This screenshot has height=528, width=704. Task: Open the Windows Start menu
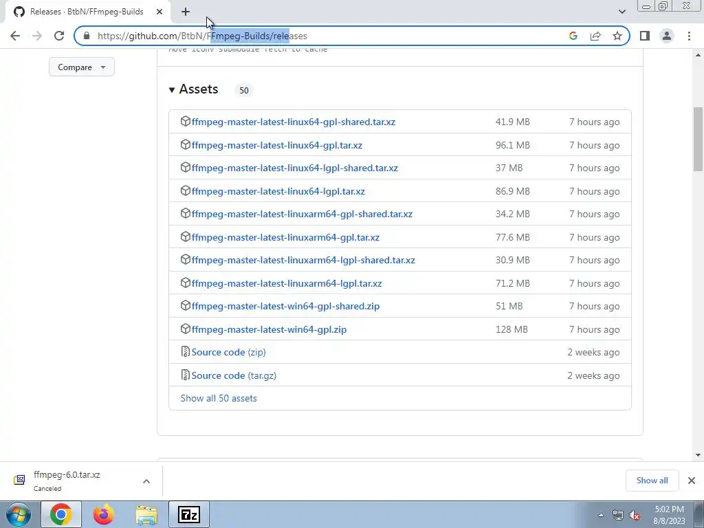point(18,514)
